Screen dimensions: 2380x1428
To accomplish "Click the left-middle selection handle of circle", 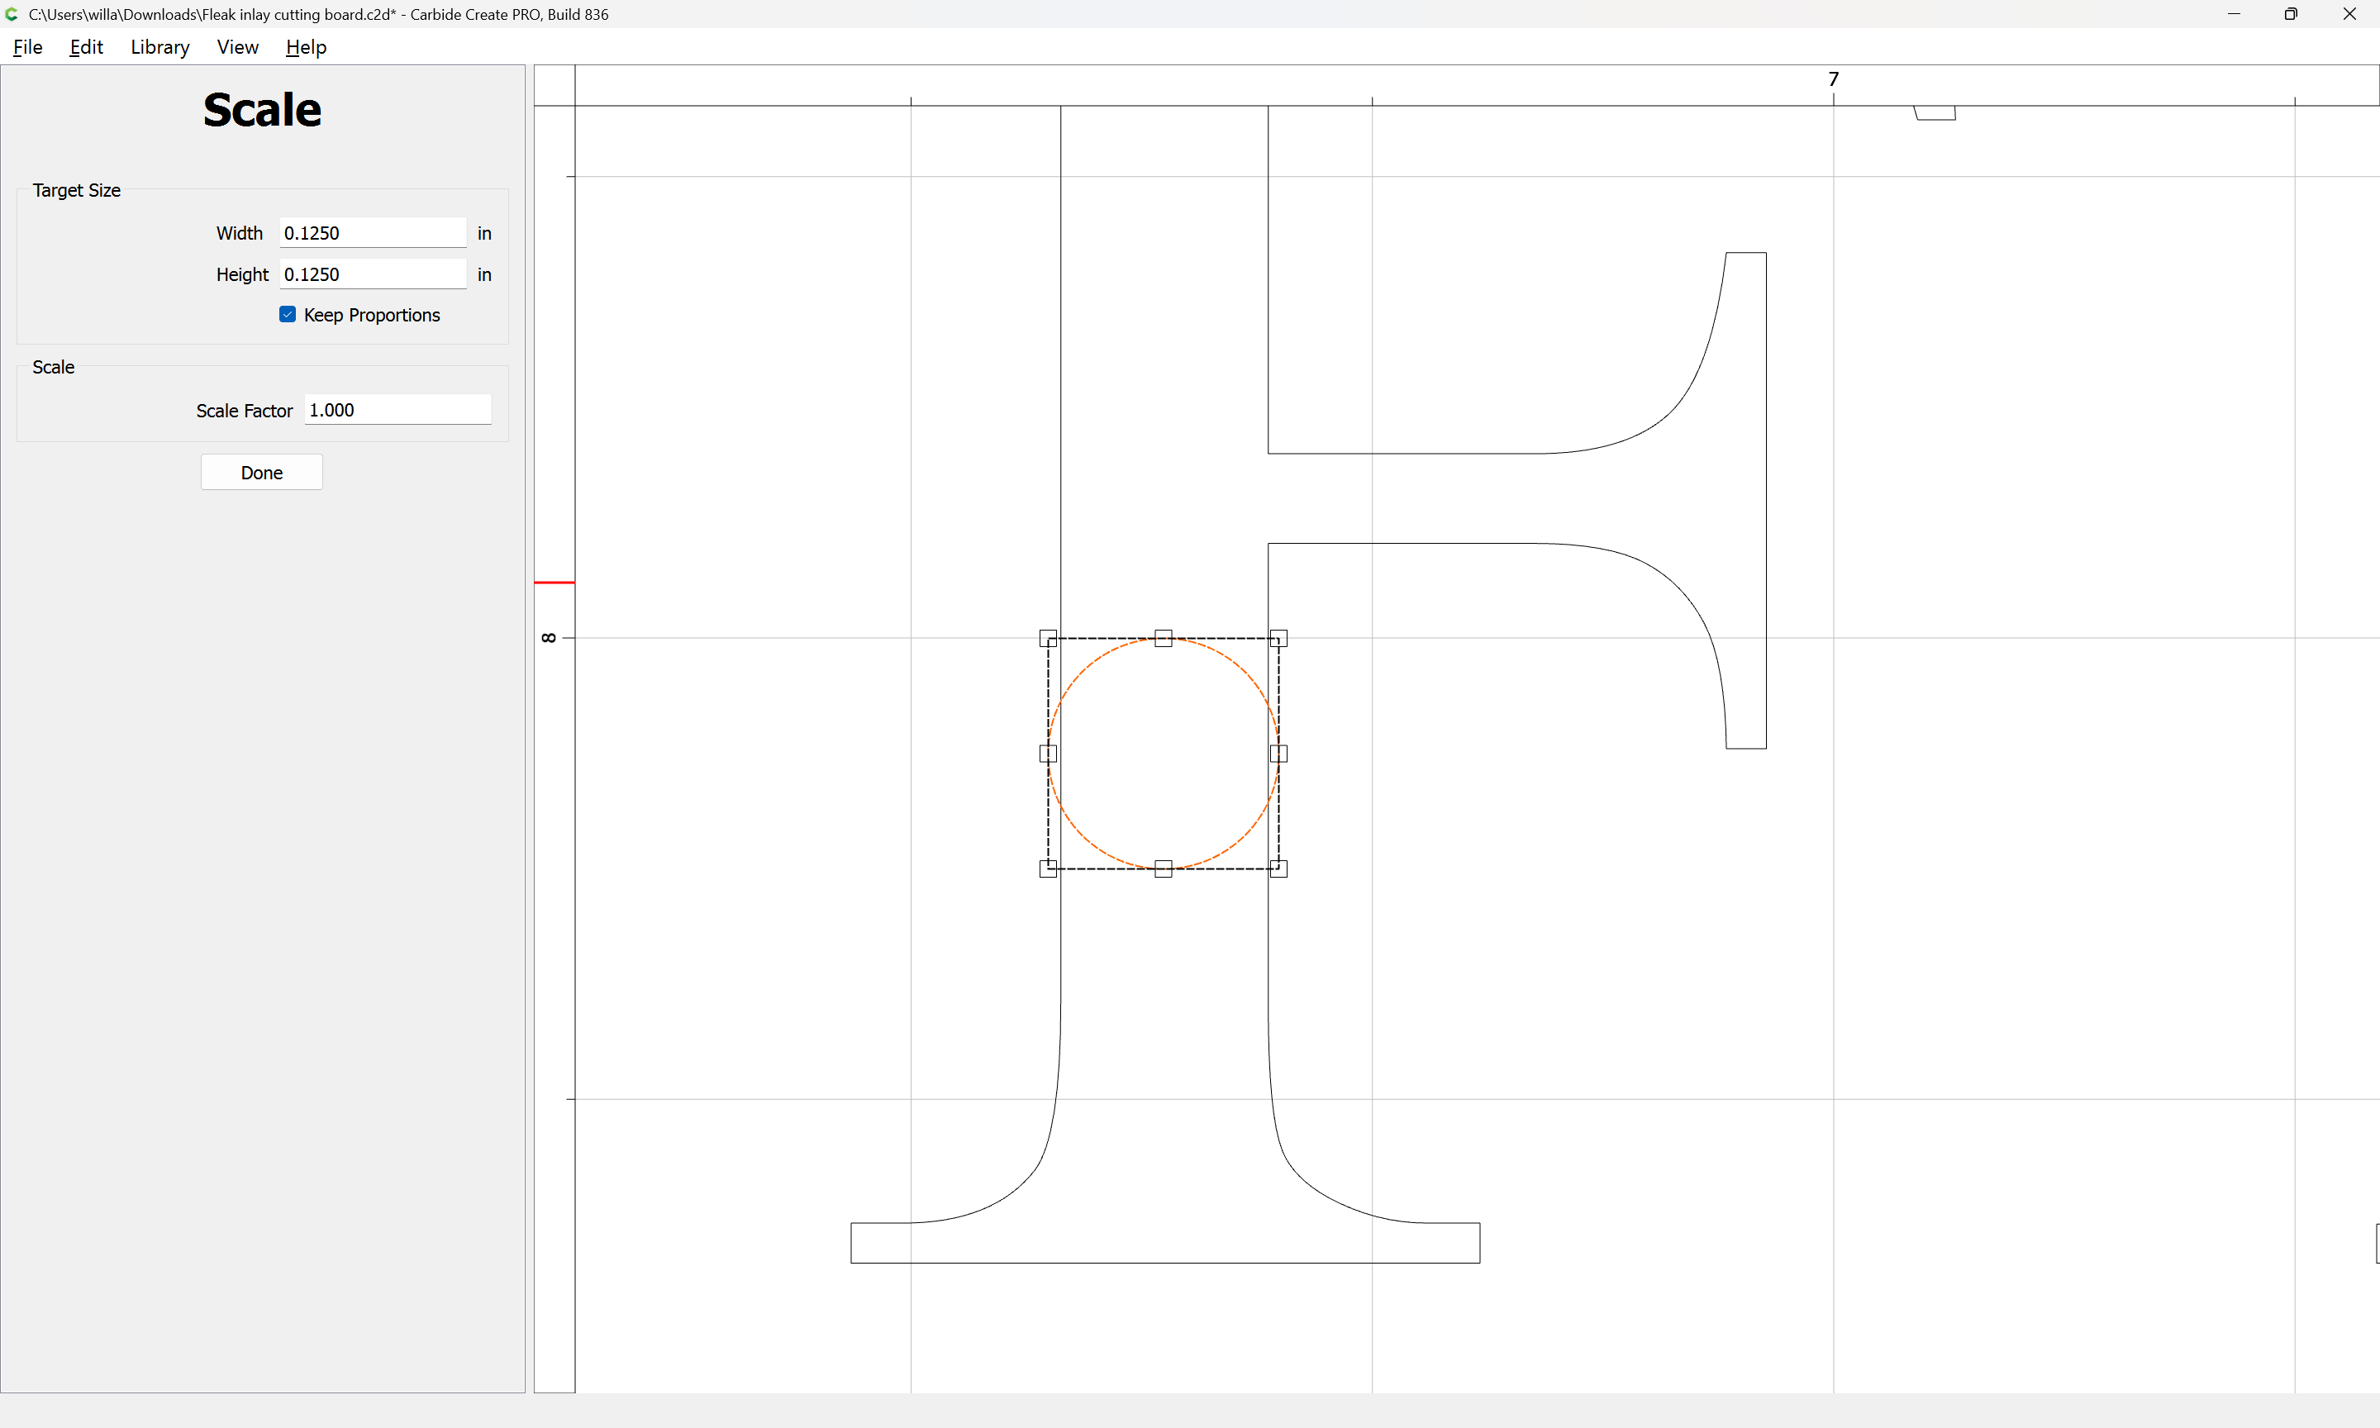I will pos(1049,754).
